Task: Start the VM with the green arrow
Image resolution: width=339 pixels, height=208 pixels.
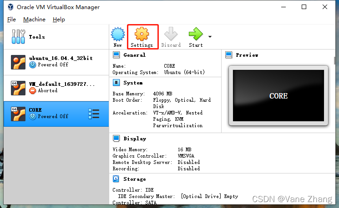Action: click(196, 34)
